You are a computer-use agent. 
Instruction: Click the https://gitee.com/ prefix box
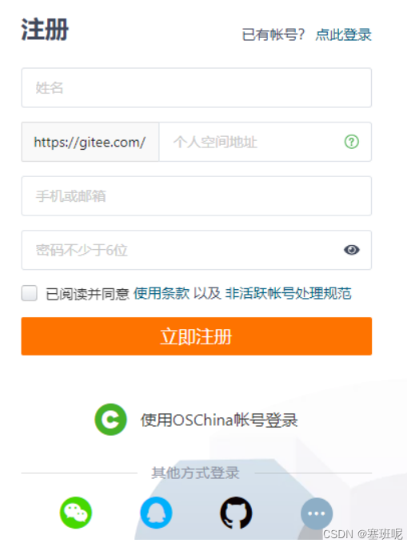click(90, 142)
